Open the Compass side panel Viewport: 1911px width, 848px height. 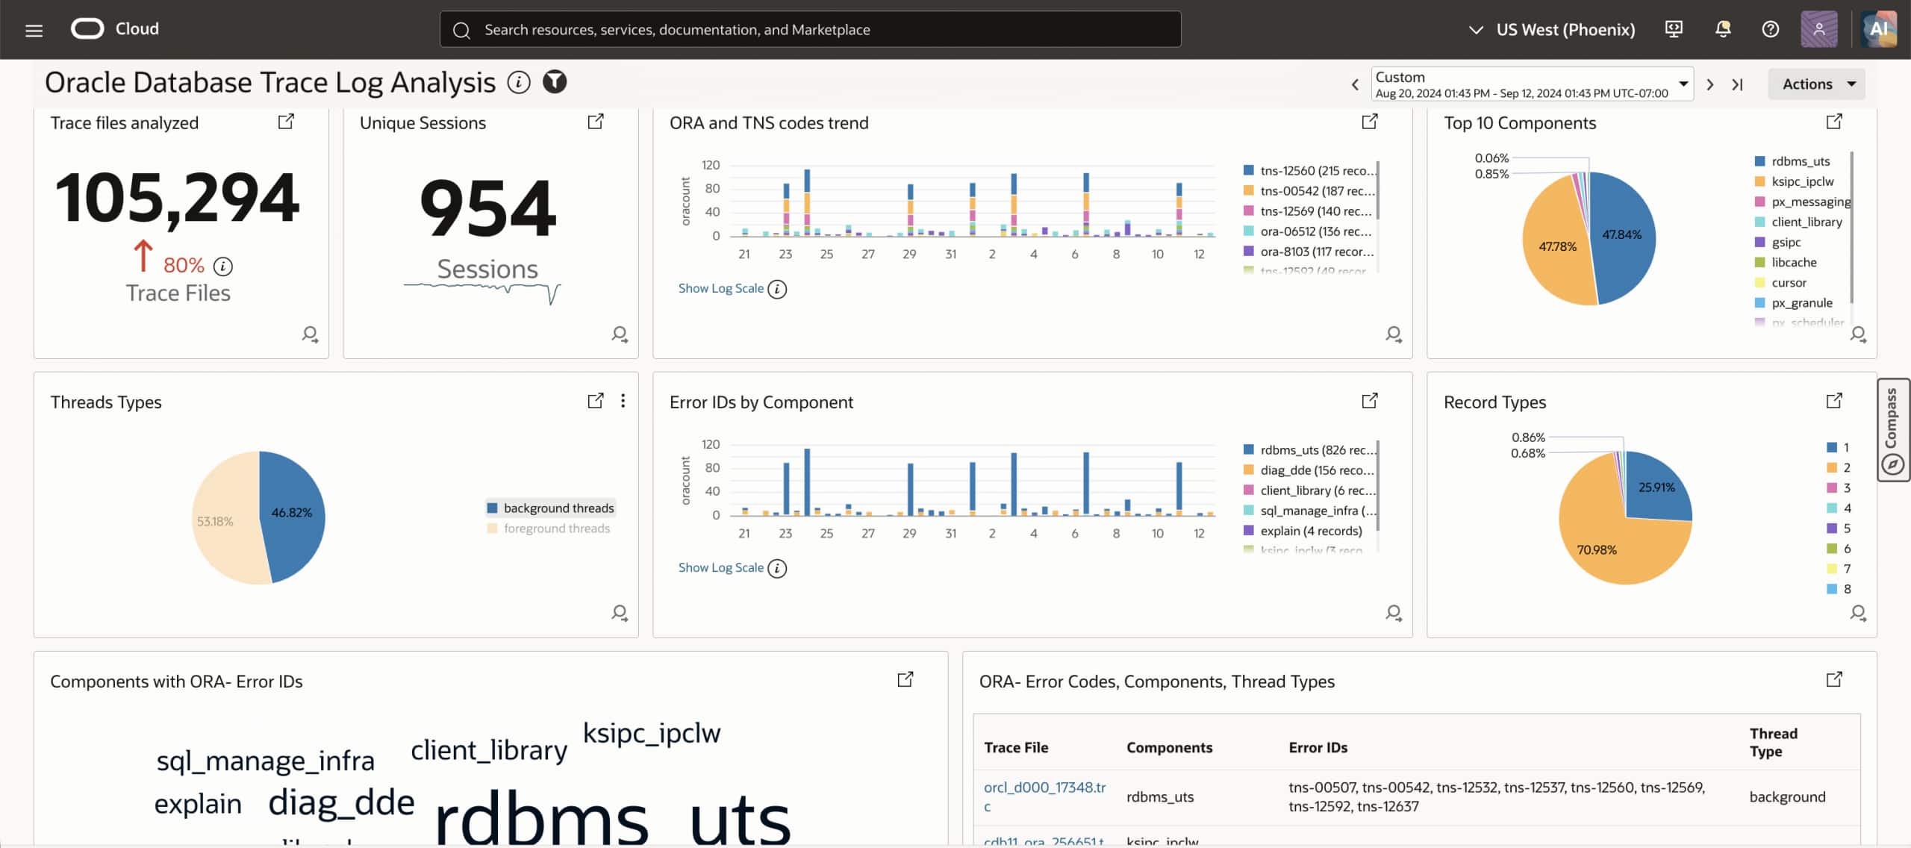[x=1893, y=430]
